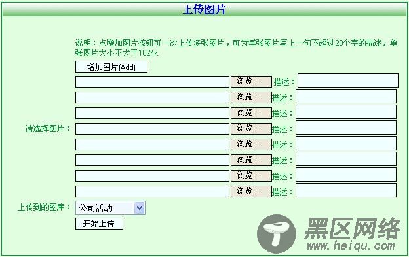Viewport: 409px width, 257px height.
Task: Focus the sixth file path field
Action: pos(152,160)
